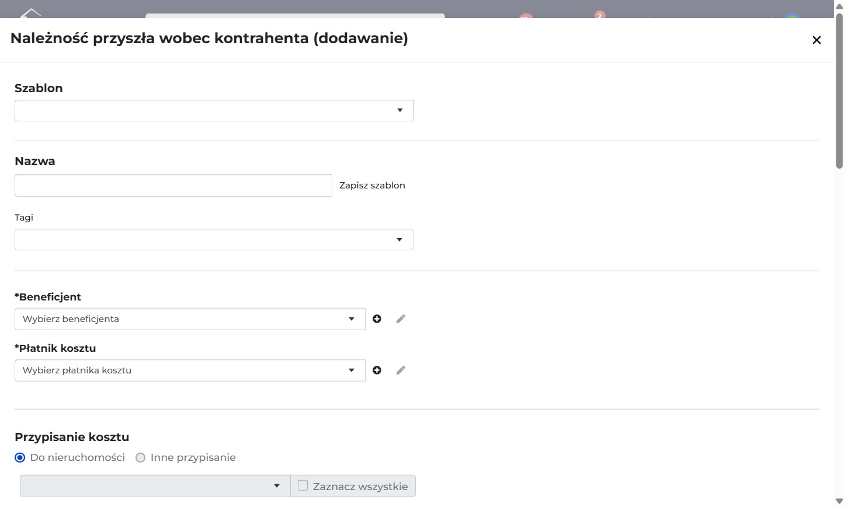The height and width of the screenshot is (507, 845).
Task: Open the Wybierz płatnika kosztu dropdown
Action: (190, 370)
